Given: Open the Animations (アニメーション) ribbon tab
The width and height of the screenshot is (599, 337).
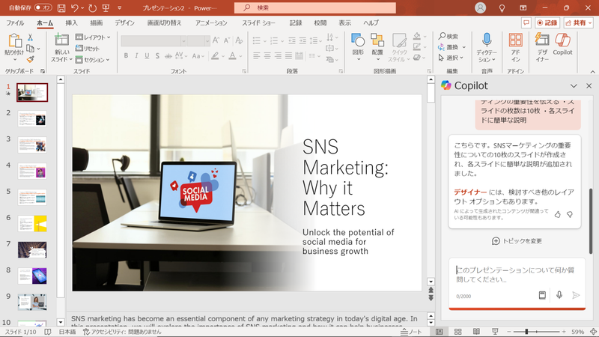Looking at the screenshot, I should tap(211, 23).
